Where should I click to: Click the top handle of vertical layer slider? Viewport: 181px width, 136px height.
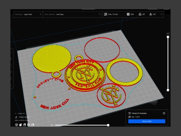coord(168,37)
